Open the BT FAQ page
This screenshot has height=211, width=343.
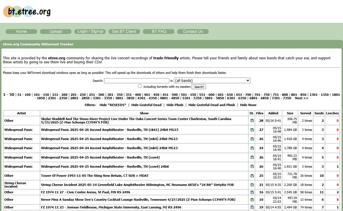159,31
